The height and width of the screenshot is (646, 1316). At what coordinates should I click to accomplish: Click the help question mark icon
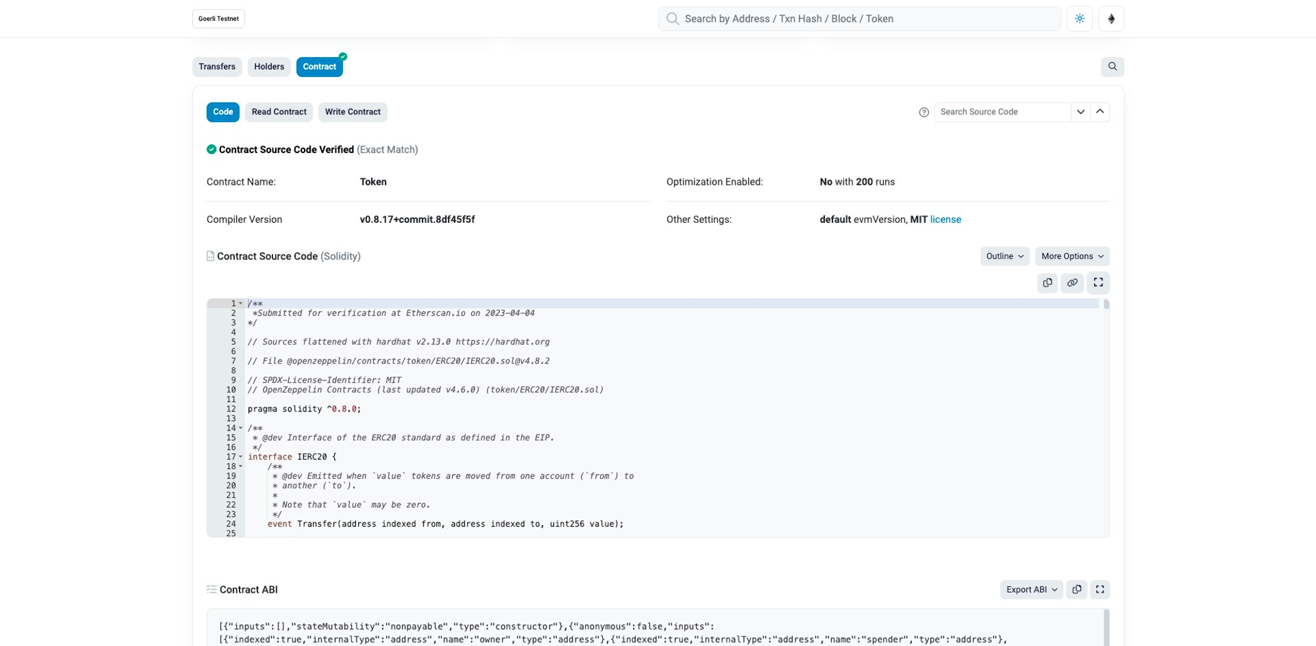[x=924, y=112]
